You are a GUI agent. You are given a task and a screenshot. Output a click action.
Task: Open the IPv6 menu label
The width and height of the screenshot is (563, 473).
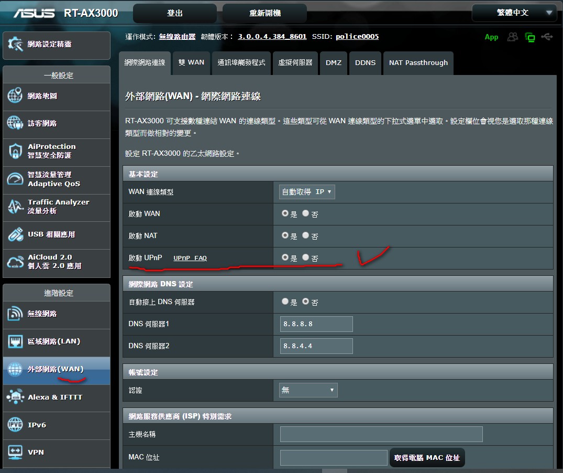coord(37,425)
